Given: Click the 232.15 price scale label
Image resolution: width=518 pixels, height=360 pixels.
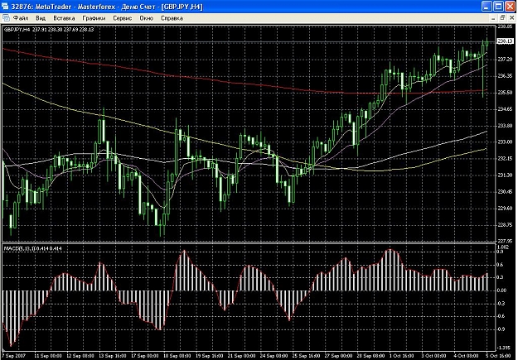Looking at the screenshot, I should coord(505,159).
